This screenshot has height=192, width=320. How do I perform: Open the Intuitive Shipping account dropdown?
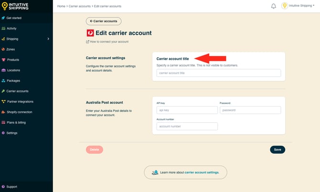click(302, 6)
